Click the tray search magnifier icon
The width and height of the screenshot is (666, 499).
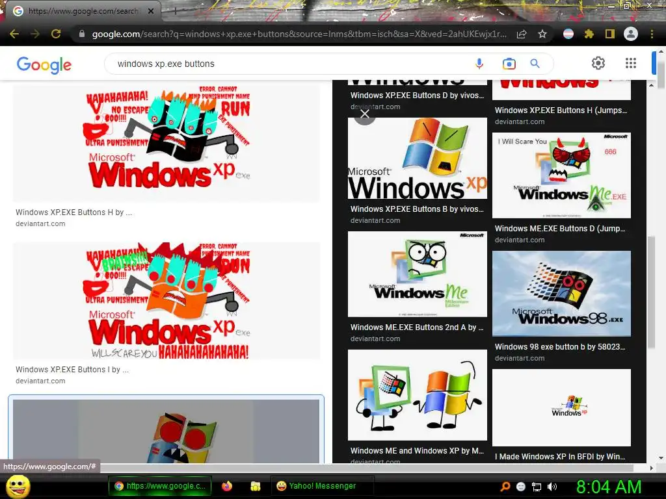pyautogui.click(x=505, y=486)
